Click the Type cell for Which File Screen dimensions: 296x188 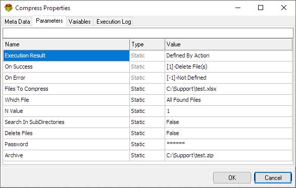tap(147, 100)
